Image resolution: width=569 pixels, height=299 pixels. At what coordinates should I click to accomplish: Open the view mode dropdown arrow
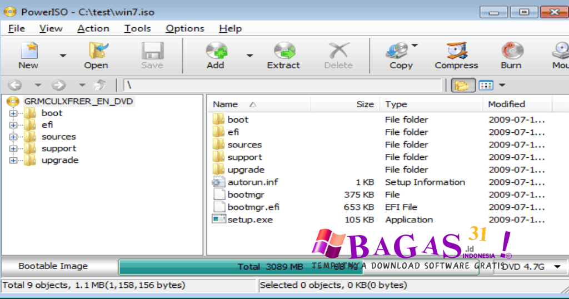pyautogui.click(x=502, y=85)
